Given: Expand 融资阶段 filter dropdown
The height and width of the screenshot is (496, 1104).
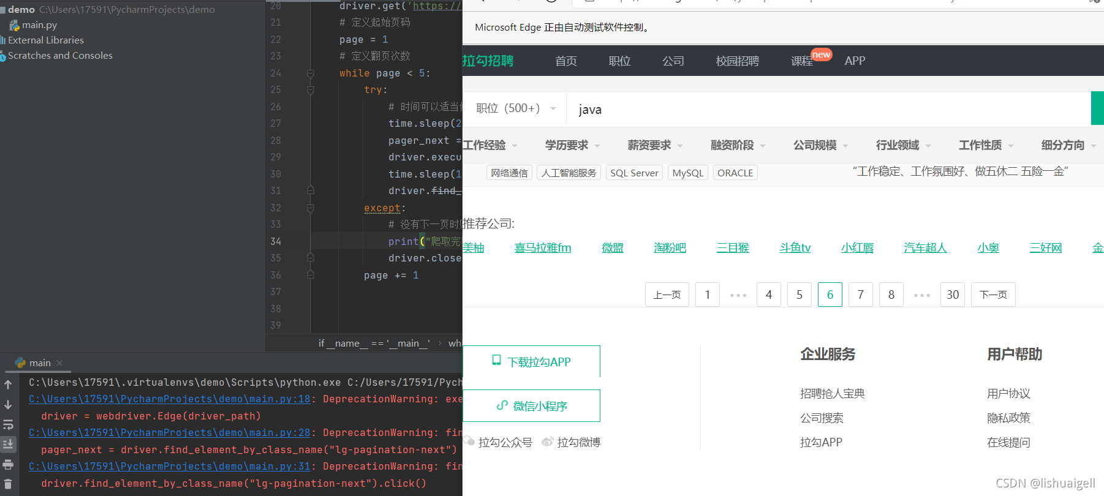Looking at the screenshot, I should point(738,145).
